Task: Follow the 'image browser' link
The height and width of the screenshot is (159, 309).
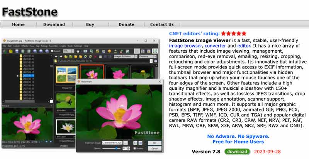Action: click(x=185, y=46)
